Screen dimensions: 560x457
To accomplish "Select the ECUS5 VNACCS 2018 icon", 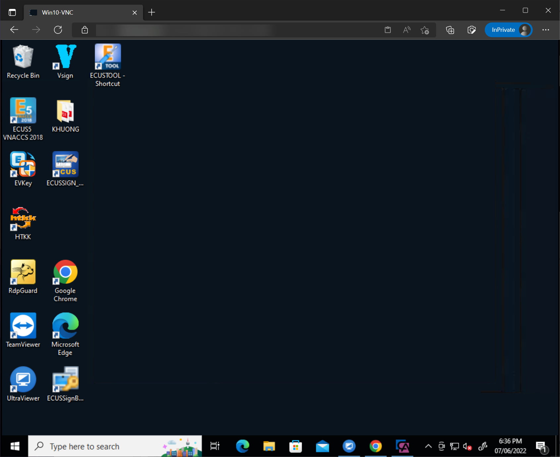I will [x=23, y=118].
